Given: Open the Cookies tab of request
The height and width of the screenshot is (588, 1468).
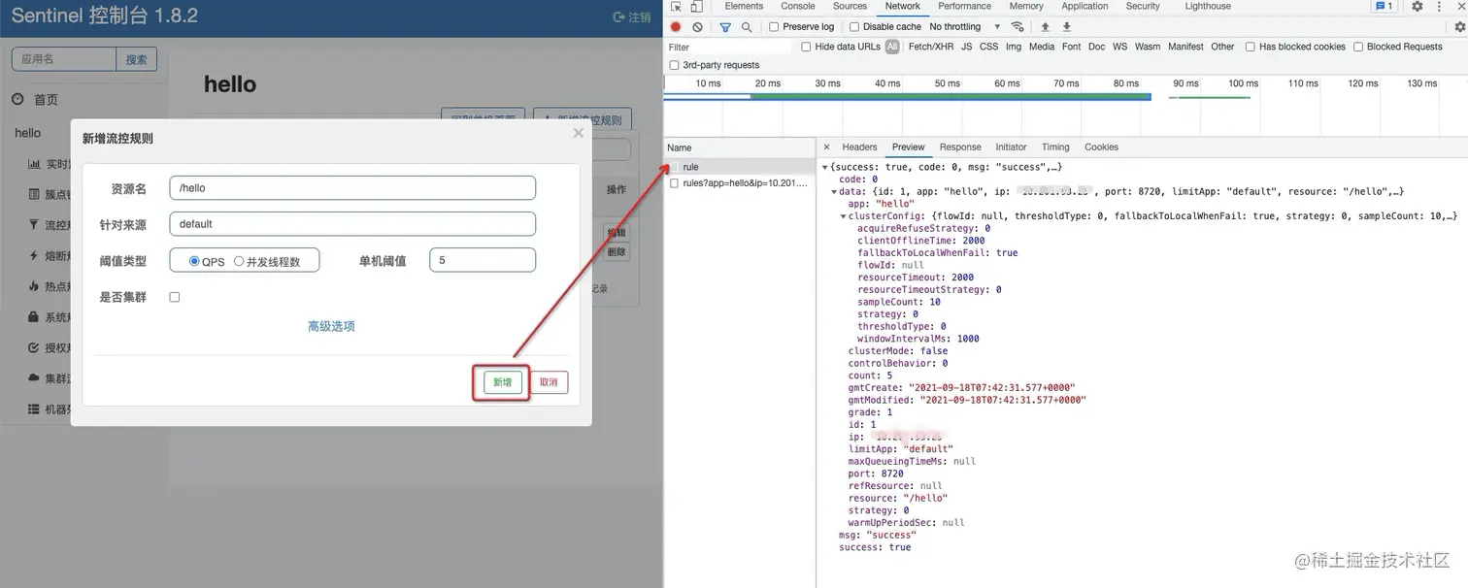Looking at the screenshot, I should click(x=1101, y=147).
